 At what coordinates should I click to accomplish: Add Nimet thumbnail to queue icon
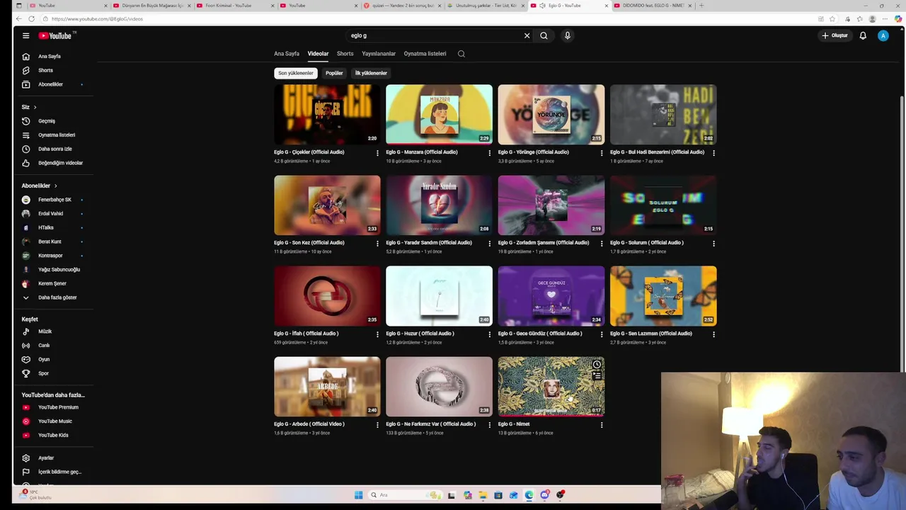(597, 376)
